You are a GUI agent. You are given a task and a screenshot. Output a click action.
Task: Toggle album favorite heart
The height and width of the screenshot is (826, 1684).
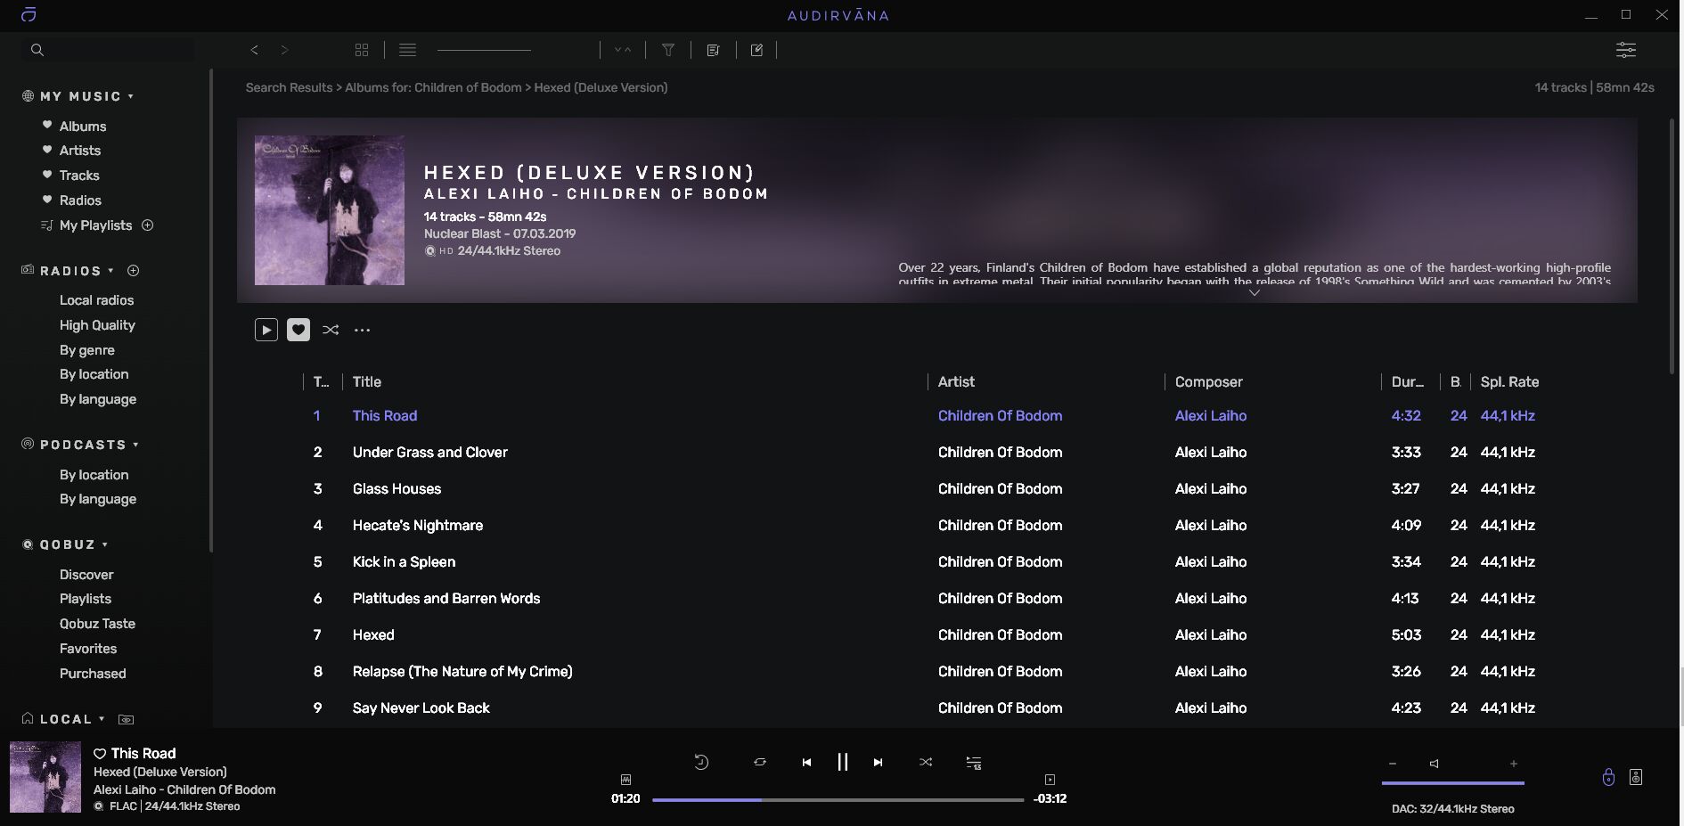click(298, 330)
